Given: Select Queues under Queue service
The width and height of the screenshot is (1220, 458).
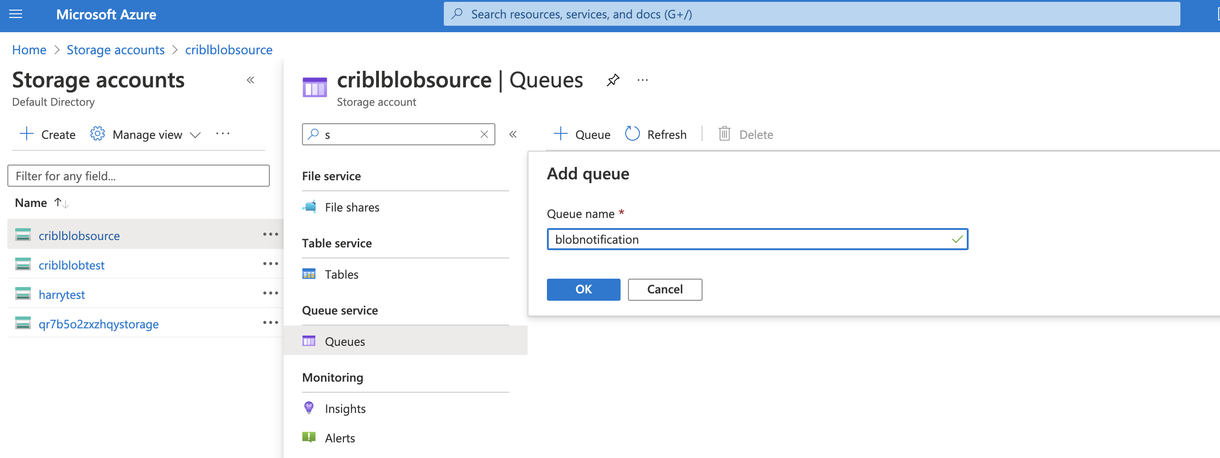Looking at the screenshot, I should click(x=344, y=341).
